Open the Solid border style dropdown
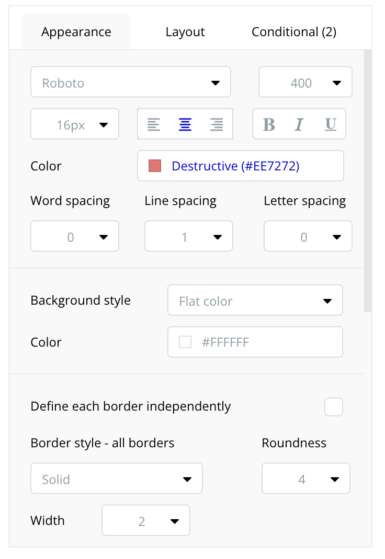The width and height of the screenshot is (385, 559). [117, 479]
